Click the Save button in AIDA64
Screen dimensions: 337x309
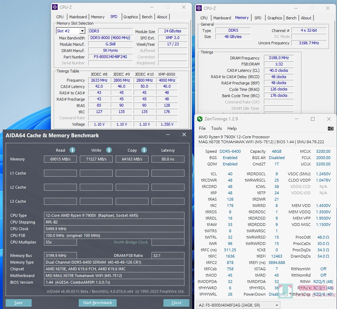click(x=19, y=303)
